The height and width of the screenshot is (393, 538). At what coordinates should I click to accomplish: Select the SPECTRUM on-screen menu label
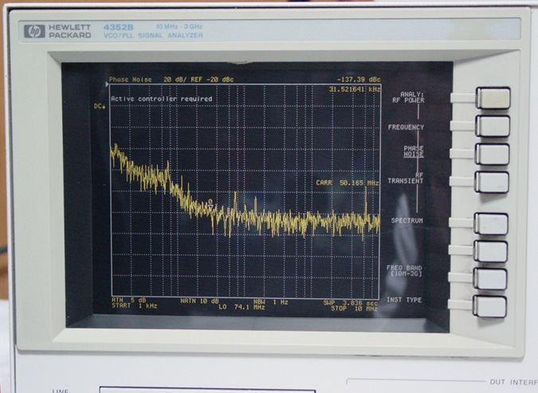pos(407,221)
